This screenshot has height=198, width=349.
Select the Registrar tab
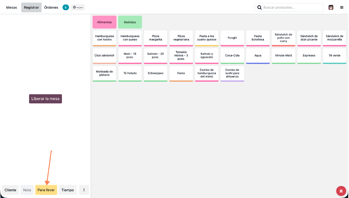(32, 7)
